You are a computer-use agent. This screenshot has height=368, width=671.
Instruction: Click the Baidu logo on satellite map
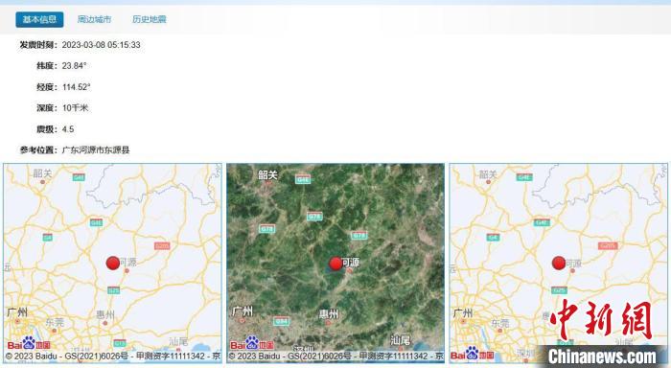251,344
